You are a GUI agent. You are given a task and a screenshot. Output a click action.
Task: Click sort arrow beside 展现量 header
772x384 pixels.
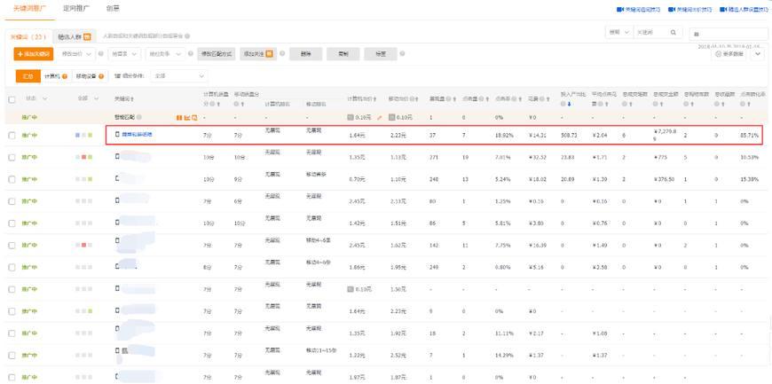click(453, 99)
